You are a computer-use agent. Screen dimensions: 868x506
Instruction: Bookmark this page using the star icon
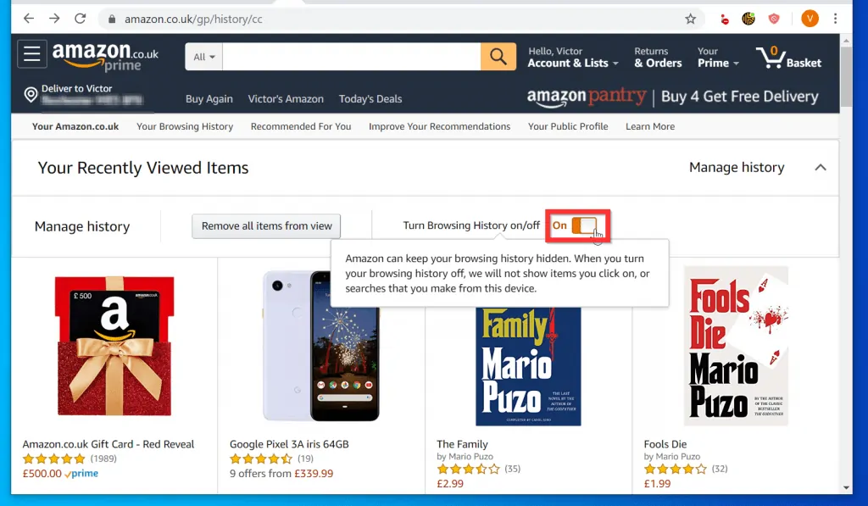(x=691, y=18)
